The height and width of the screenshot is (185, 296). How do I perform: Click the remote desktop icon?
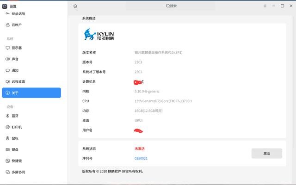coord(7,81)
